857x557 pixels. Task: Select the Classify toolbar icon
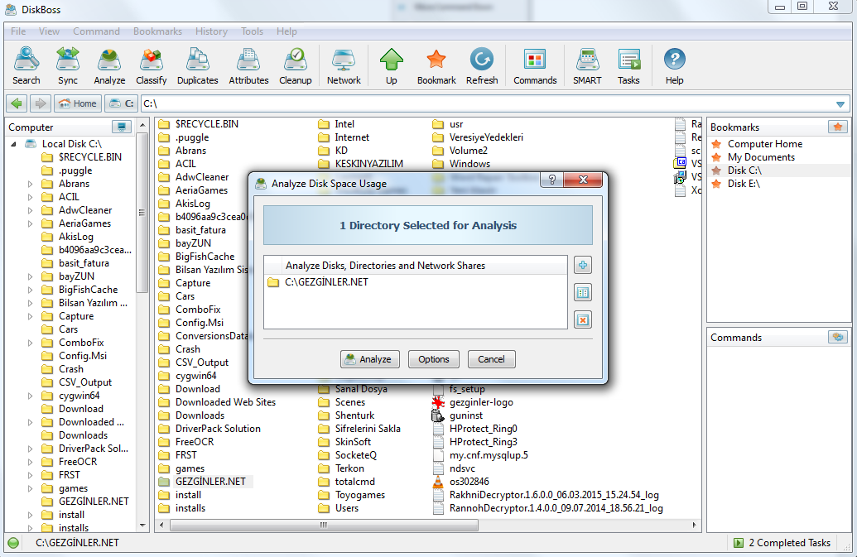pyautogui.click(x=152, y=66)
